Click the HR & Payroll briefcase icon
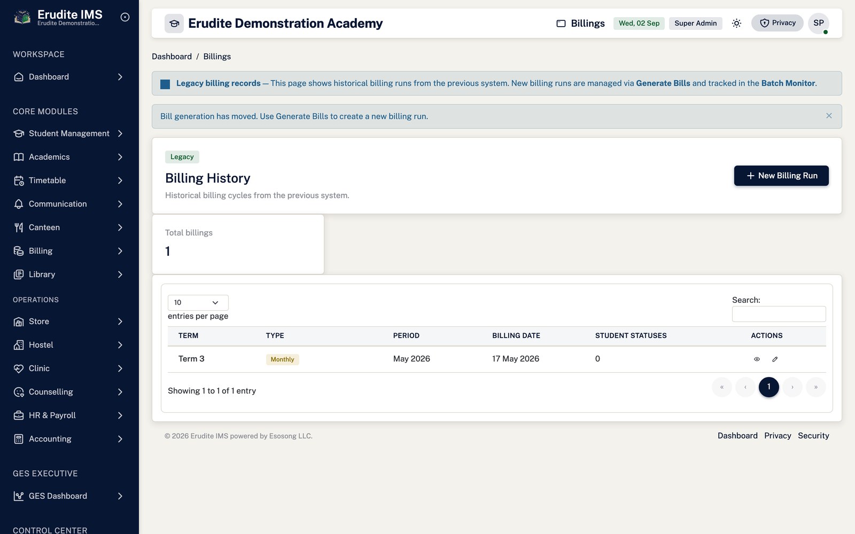855x534 pixels. [19, 415]
